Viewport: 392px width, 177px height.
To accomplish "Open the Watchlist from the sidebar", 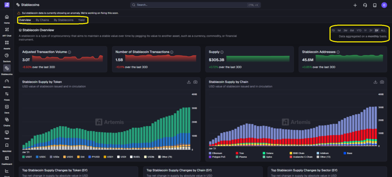I will coord(7,146).
